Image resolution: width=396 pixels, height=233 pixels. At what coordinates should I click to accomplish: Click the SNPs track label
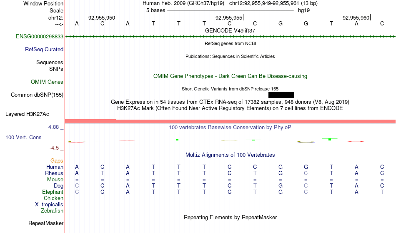56,69
